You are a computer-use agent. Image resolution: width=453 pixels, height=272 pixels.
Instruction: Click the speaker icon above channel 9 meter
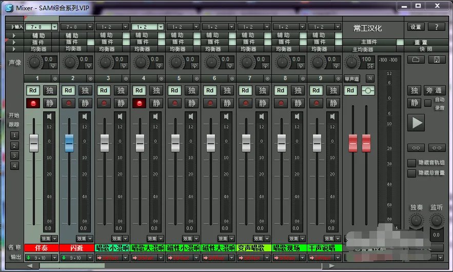click(332, 116)
